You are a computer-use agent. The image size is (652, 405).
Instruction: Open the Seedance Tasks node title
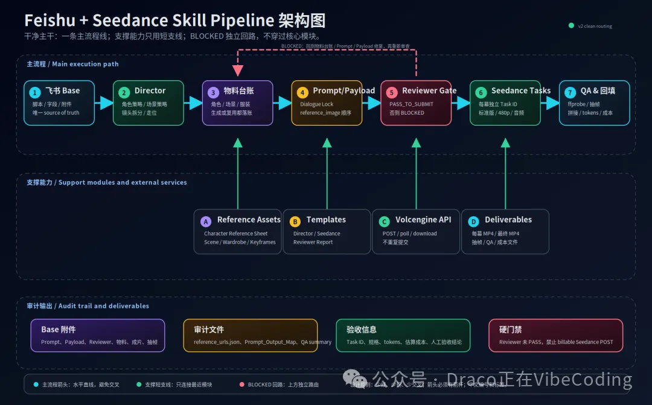[x=521, y=91]
